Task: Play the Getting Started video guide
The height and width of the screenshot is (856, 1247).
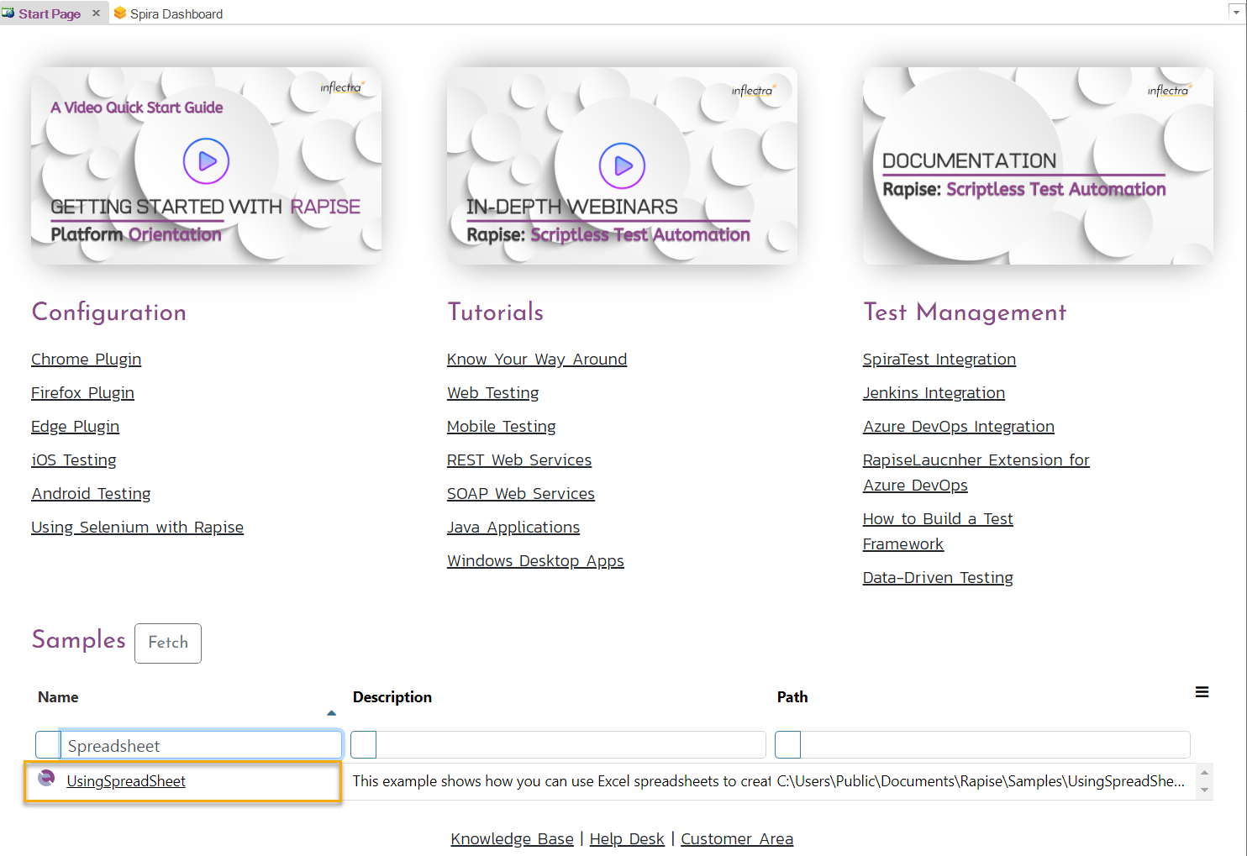Action: [x=206, y=160]
